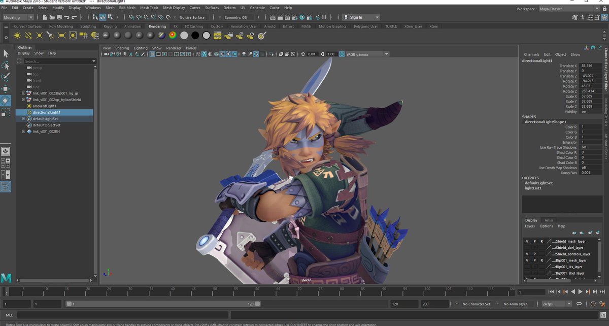609x326 pixels.
Task: Open the No Anim Layer dropdown
Action: point(519,304)
